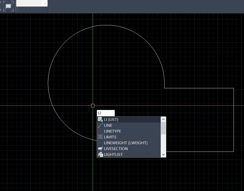Click the LIVESECTION icon in the list
Viewport: 244px width, 191px height.
coord(100,148)
